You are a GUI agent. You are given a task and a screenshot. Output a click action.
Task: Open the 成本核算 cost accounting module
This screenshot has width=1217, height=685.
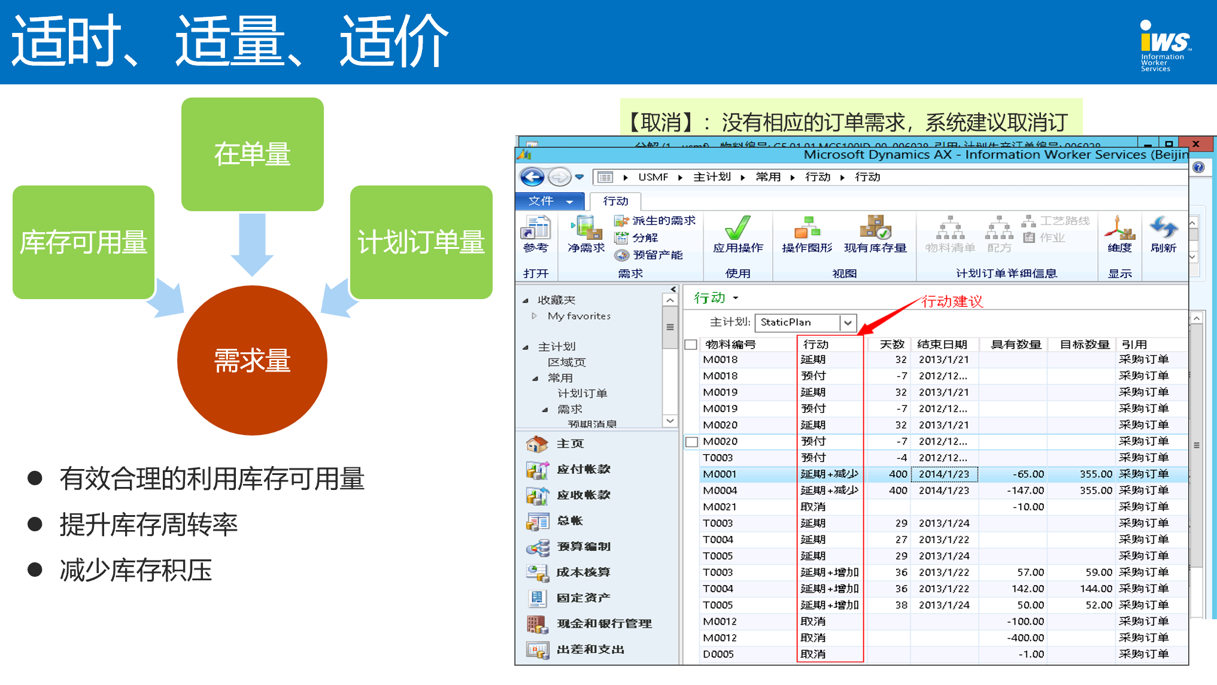tap(568, 572)
